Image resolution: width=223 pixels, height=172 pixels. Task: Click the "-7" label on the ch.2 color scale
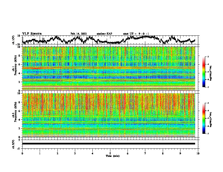click(x=208, y=133)
